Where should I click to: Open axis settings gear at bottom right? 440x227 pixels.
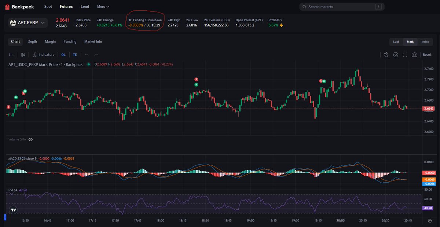point(430,221)
